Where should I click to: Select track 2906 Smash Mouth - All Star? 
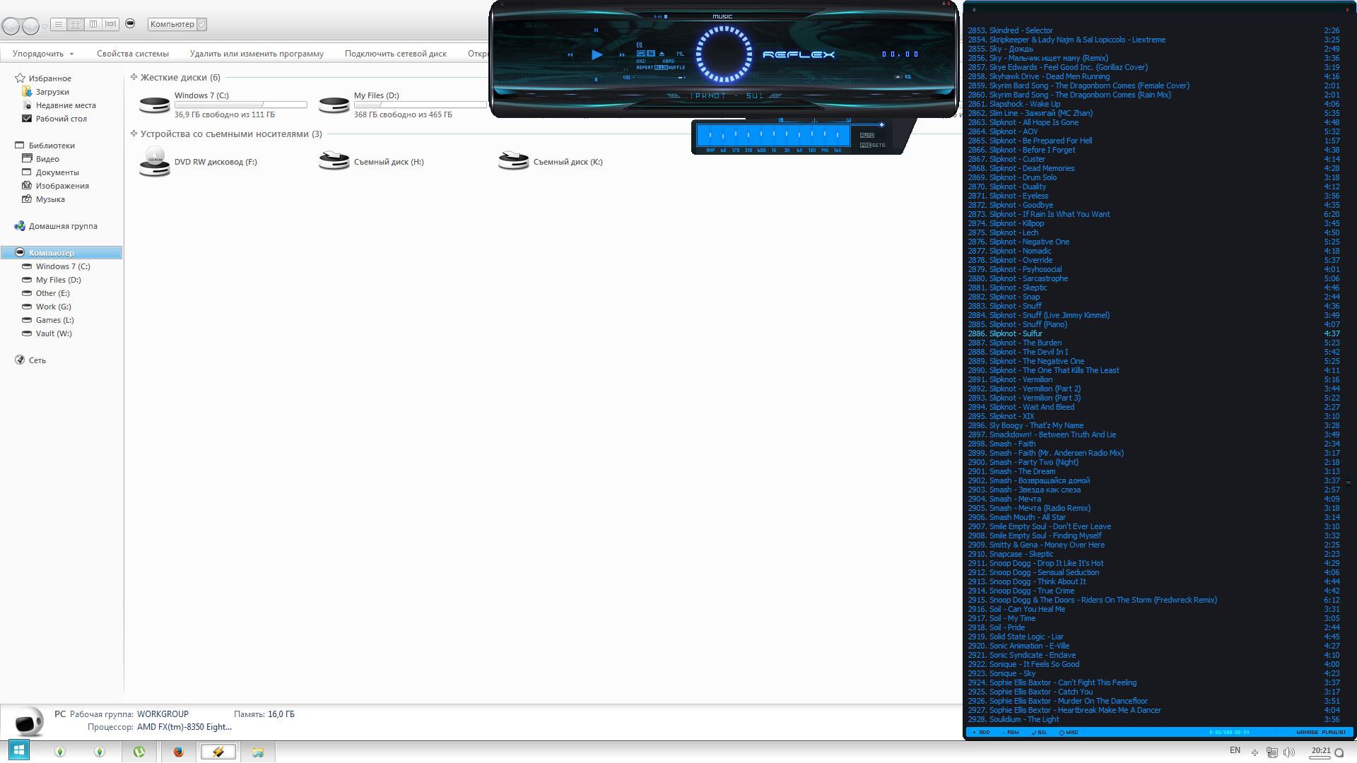click(x=1153, y=517)
